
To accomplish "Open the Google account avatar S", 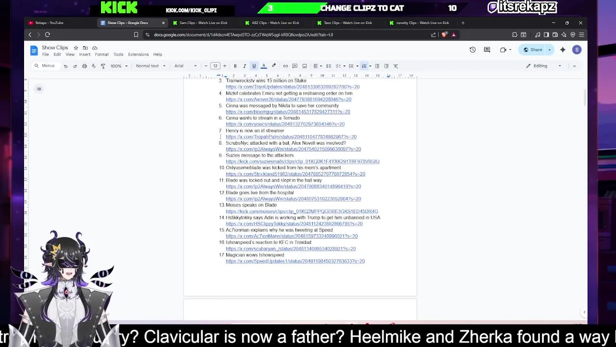I will coord(577,50).
